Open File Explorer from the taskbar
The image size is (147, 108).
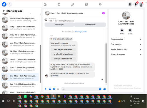(x=59, y=96)
